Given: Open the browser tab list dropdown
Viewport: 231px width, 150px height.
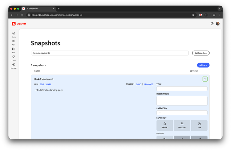Looking at the screenshot, I should (x=220, y=9).
